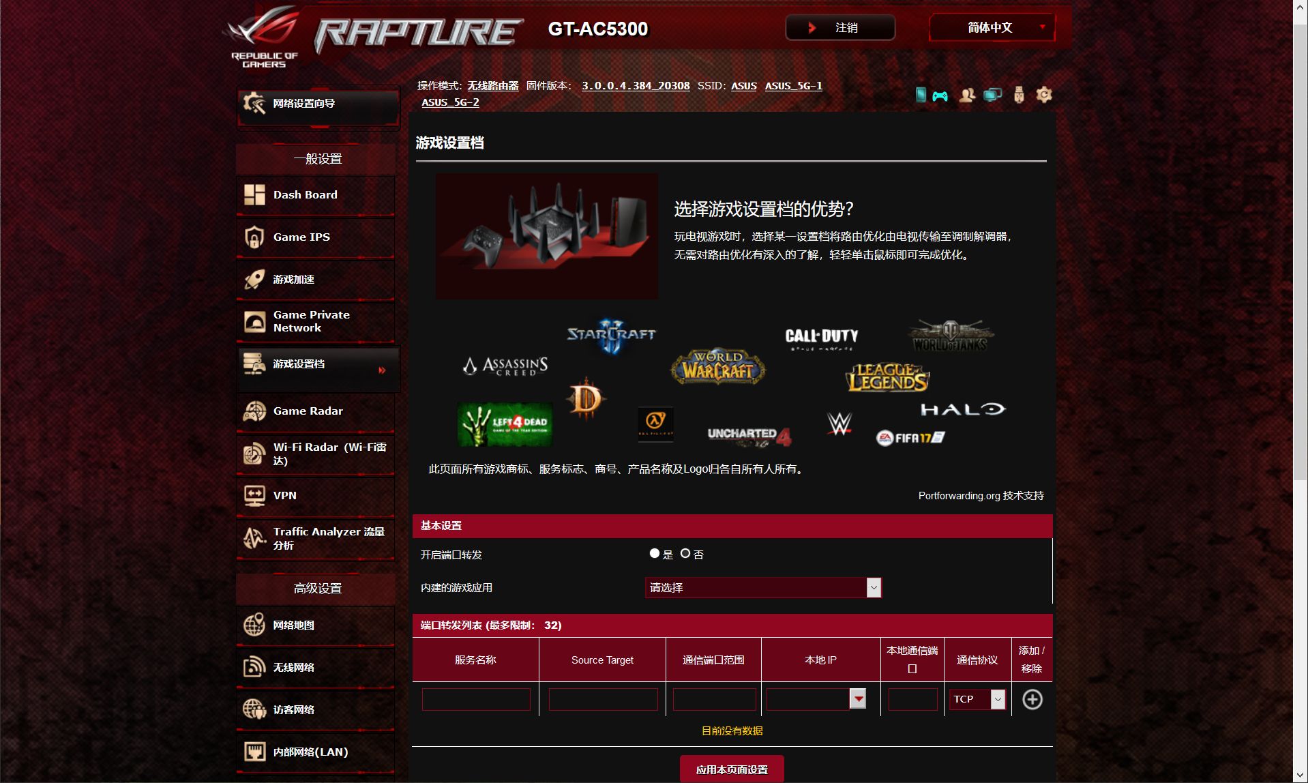Open the gear reboot status icon
Screen dimensions: 1308x783
coord(1044,95)
